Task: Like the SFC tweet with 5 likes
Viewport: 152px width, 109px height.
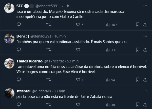Action: point(79,25)
